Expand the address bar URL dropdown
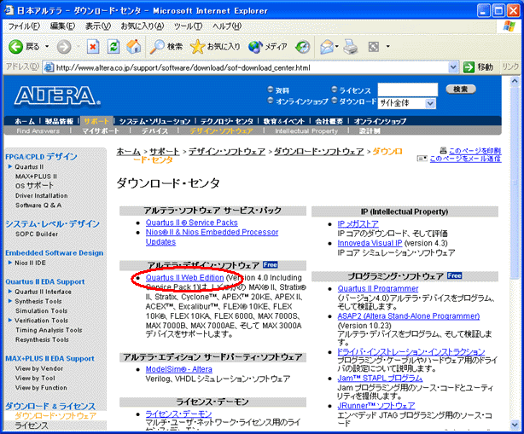524x434 pixels. [469, 67]
